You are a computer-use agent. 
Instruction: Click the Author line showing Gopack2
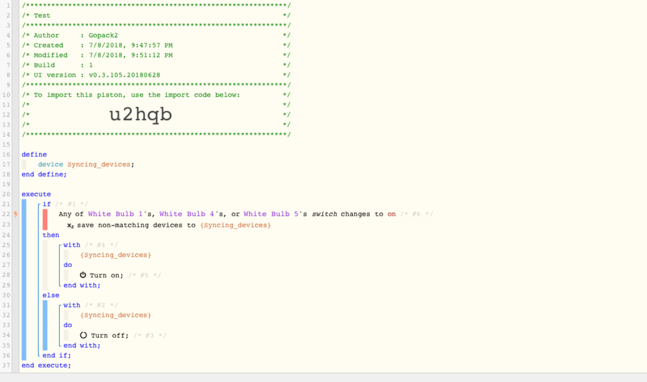point(156,35)
